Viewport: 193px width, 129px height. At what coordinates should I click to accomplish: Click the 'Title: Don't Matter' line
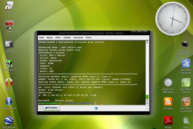(x=53, y=55)
